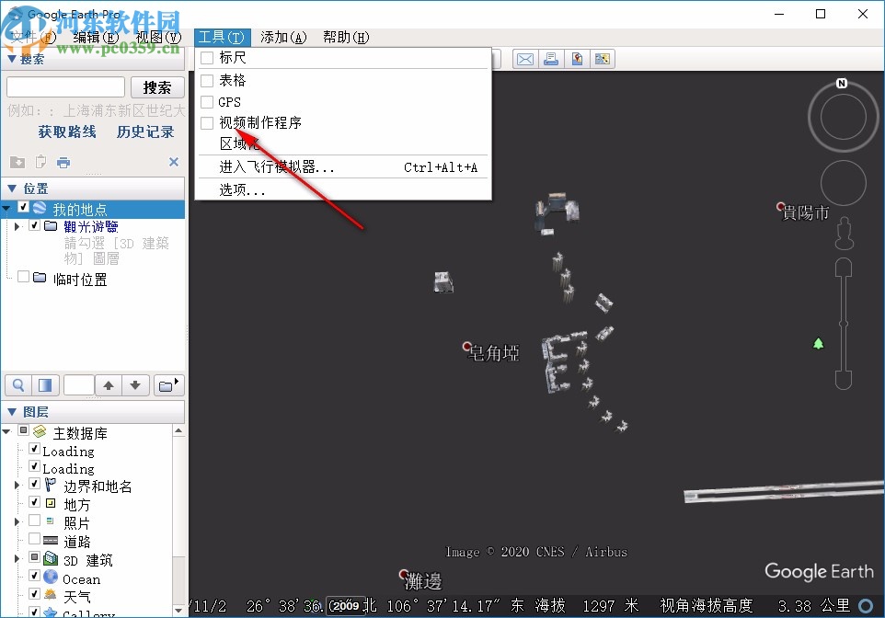The height and width of the screenshot is (618, 885).
Task: Click the 搜索 search button
Action: pos(157,87)
